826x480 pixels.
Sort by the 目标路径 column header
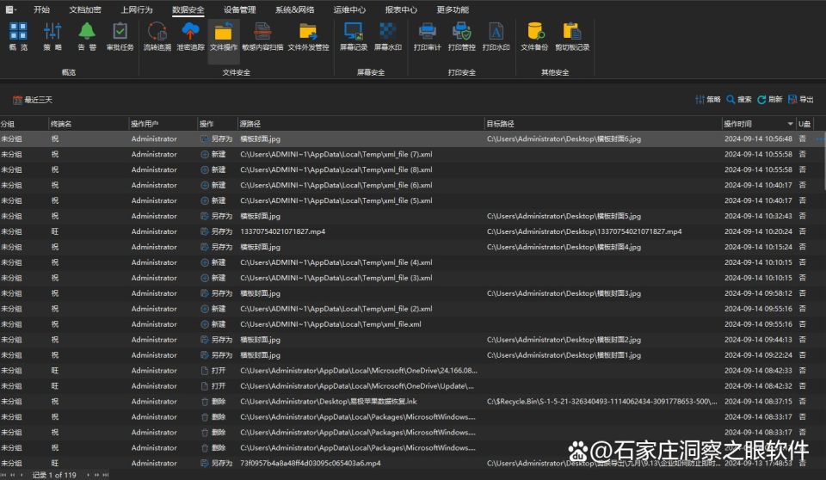click(602, 124)
